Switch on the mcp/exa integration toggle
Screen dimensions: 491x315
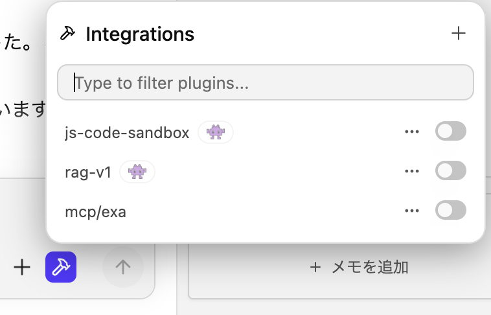click(450, 211)
